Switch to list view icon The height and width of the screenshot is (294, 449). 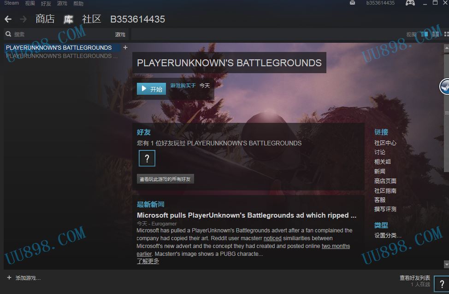436,35
